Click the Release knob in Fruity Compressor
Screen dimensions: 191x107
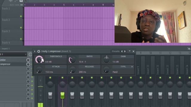coord(73,70)
